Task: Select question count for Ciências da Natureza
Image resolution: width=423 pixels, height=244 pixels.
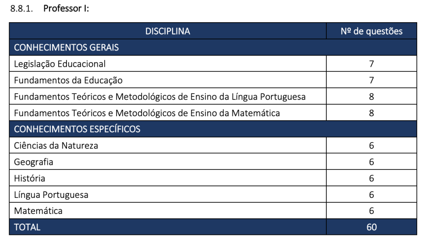Action: tap(371, 145)
